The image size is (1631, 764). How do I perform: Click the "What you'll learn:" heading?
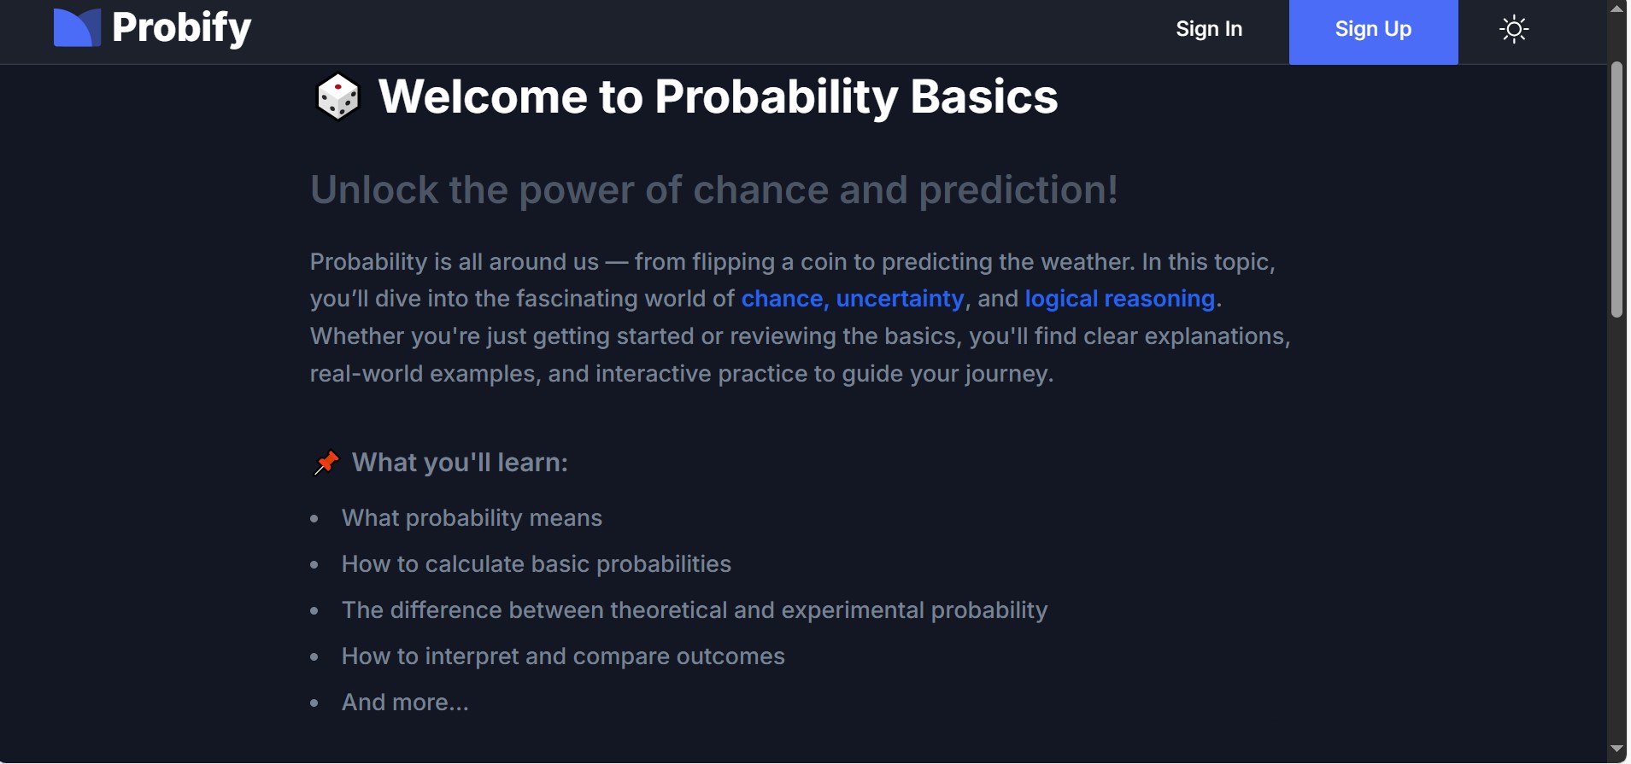(x=460, y=463)
